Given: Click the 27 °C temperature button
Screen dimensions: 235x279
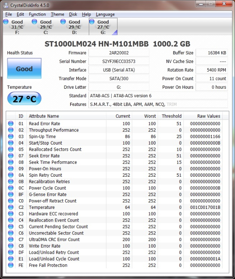Looking at the screenshot, I should coord(24,98).
